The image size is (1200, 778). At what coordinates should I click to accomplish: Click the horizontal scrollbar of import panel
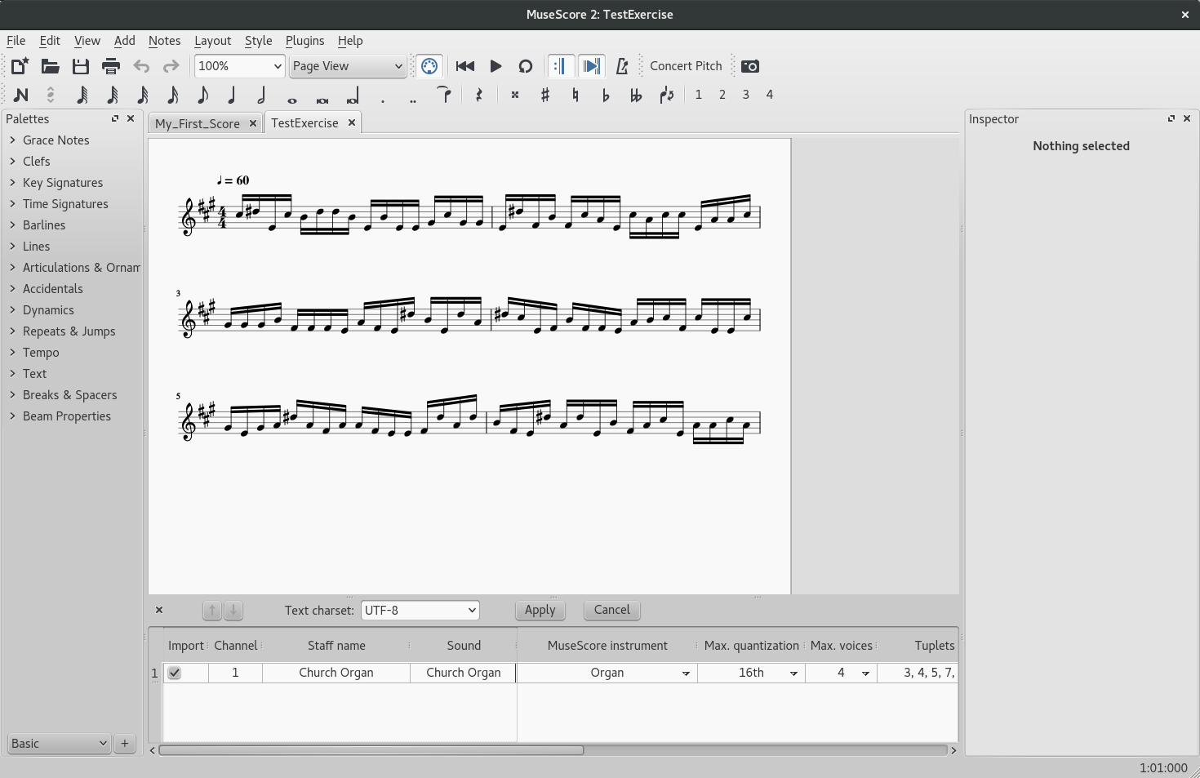371,749
